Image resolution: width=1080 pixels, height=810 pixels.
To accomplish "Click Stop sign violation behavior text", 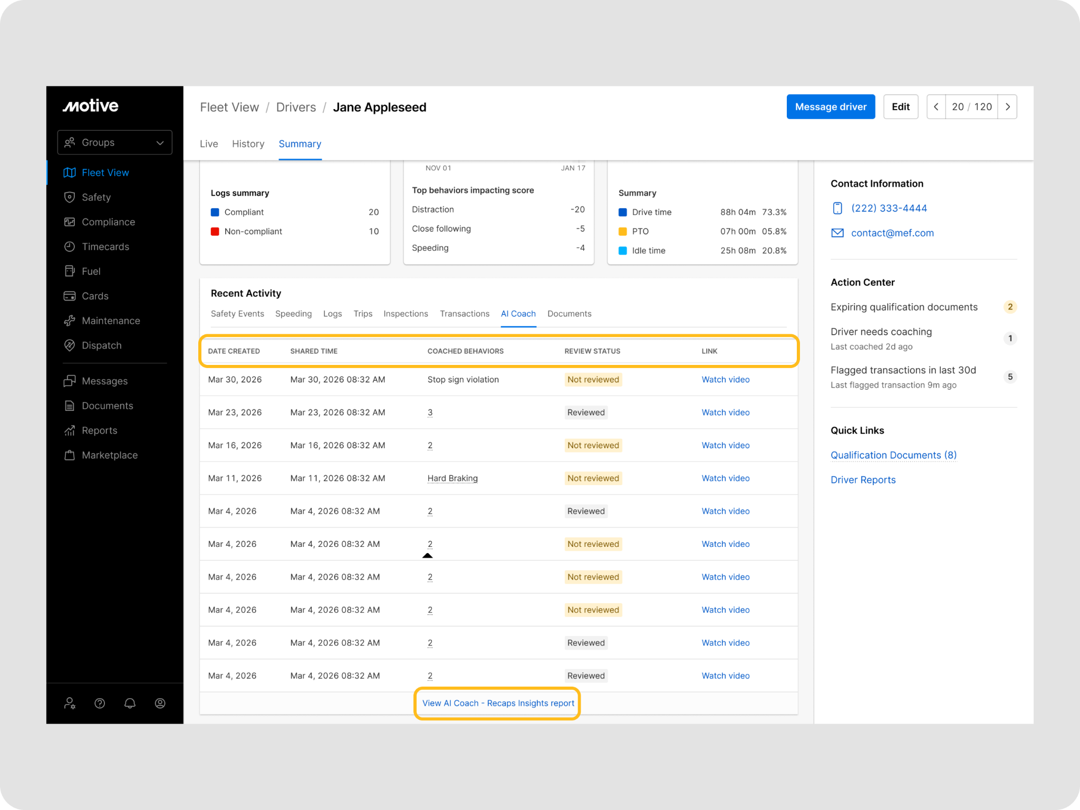I will click(463, 380).
